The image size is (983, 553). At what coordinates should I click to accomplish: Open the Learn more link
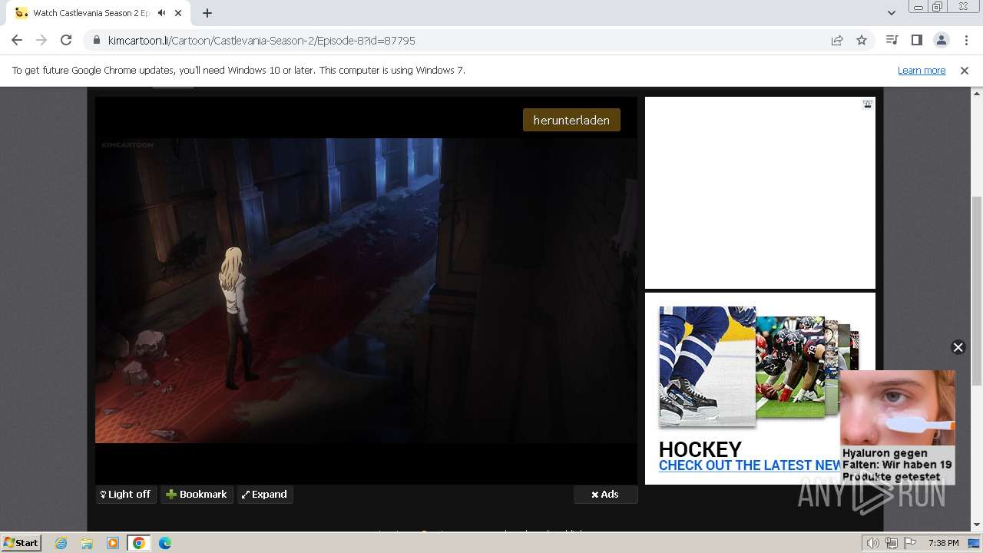(922, 71)
